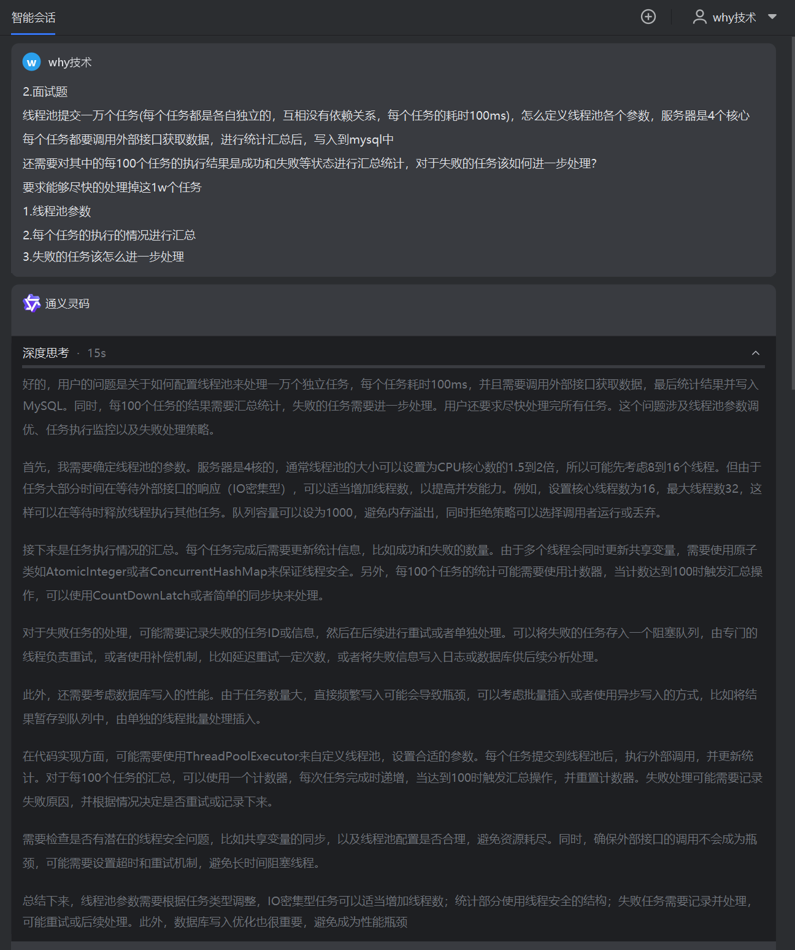Click the thinking progress line under 深度思考
The width and height of the screenshot is (795, 950).
tap(393, 366)
